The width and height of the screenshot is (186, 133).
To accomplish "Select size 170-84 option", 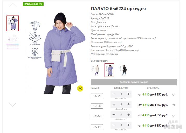I will point(97,127).
